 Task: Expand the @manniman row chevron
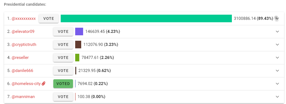[277, 97]
